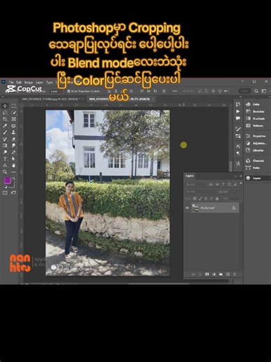Open the File menu
The width and height of the screenshot is (271, 362).
click(11, 82)
